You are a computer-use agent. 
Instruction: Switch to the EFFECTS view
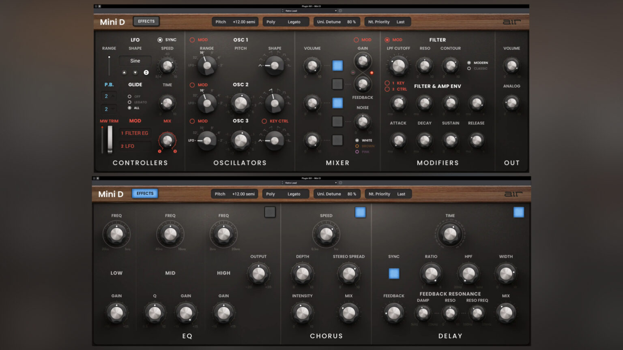coord(146,21)
